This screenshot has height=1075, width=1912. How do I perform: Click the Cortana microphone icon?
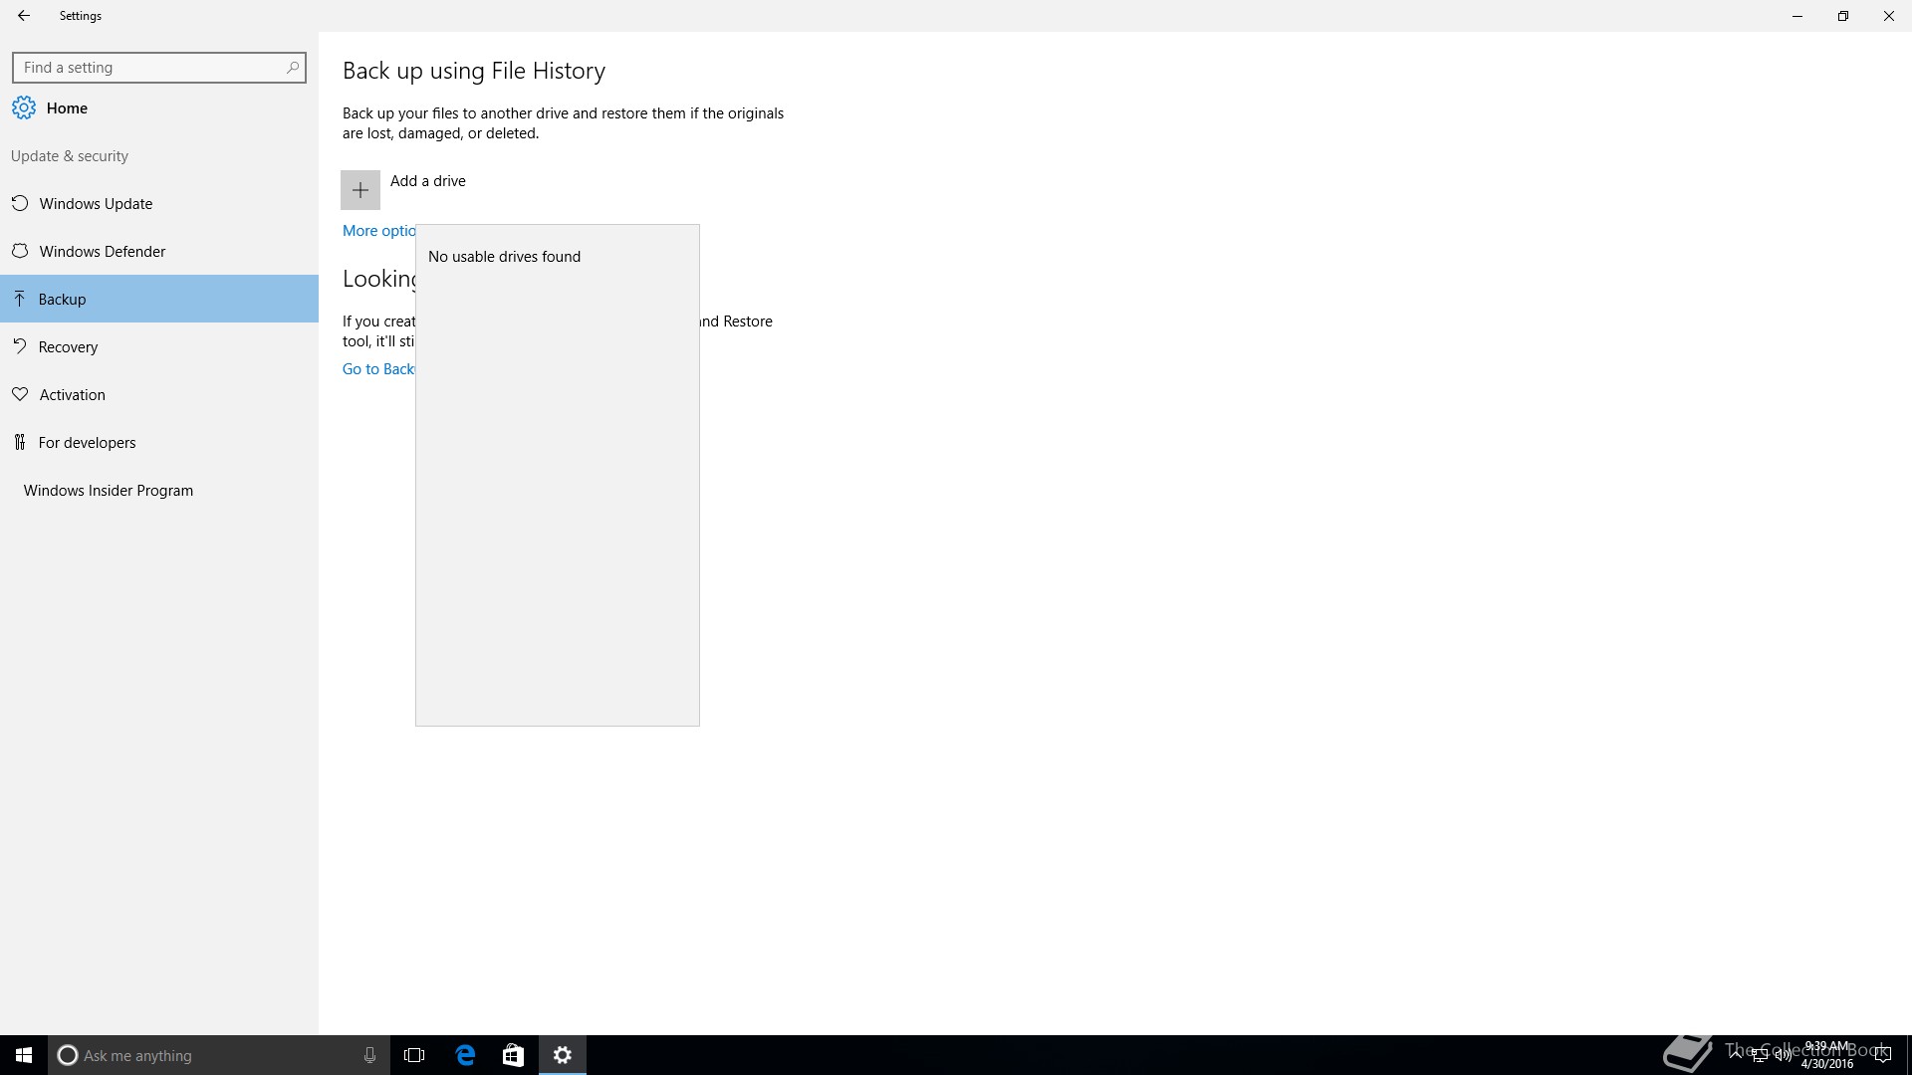click(369, 1055)
